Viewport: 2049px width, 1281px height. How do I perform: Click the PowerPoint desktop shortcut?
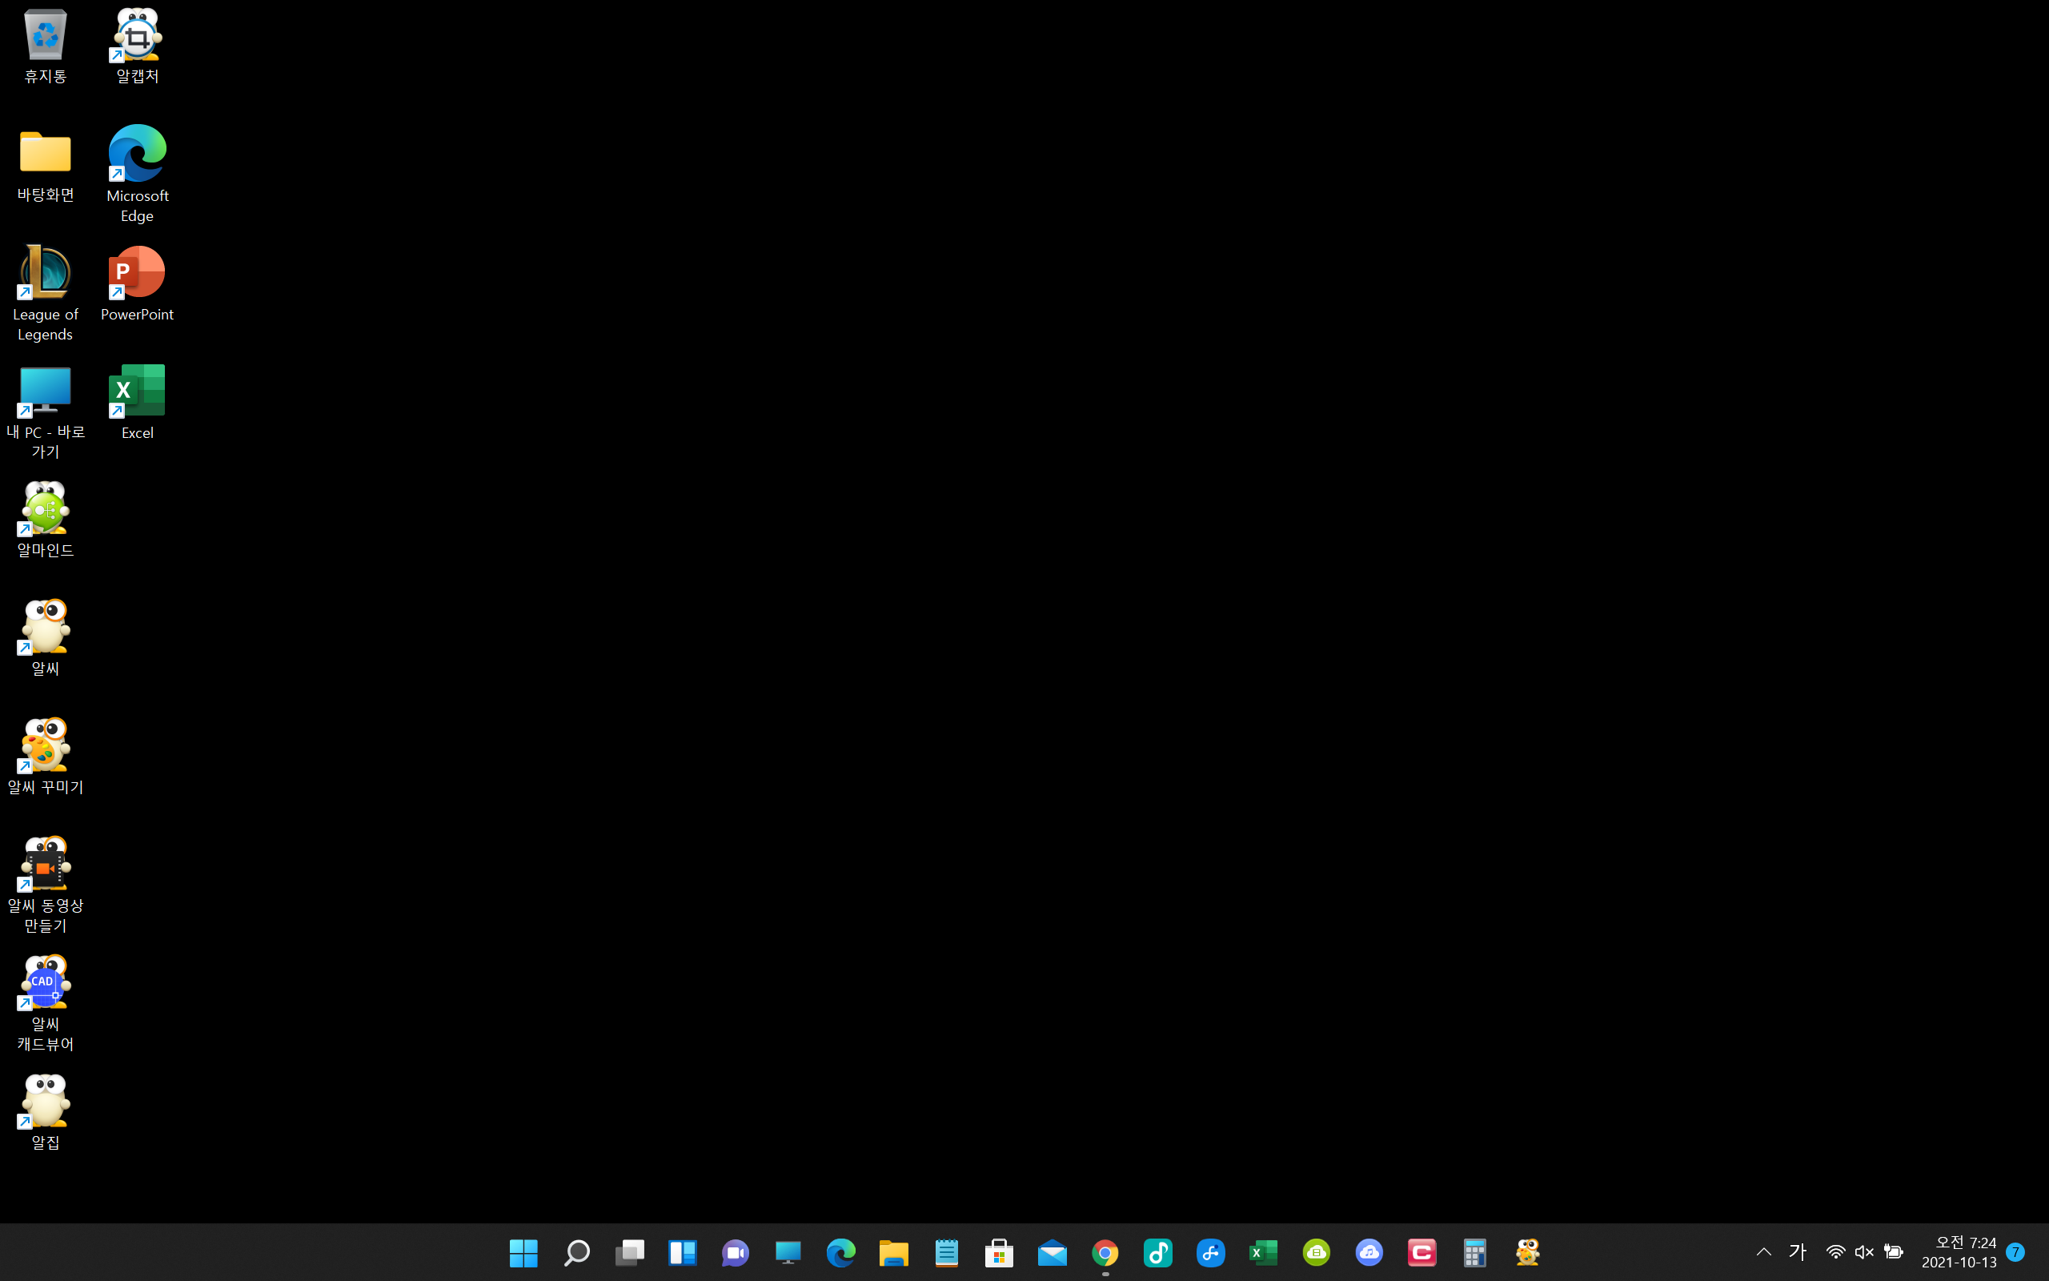[x=137, y=275]
